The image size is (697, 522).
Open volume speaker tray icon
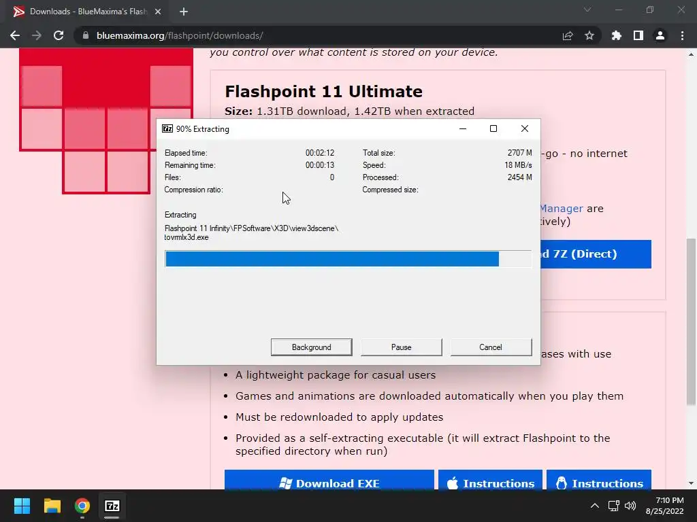pos(630,506)
